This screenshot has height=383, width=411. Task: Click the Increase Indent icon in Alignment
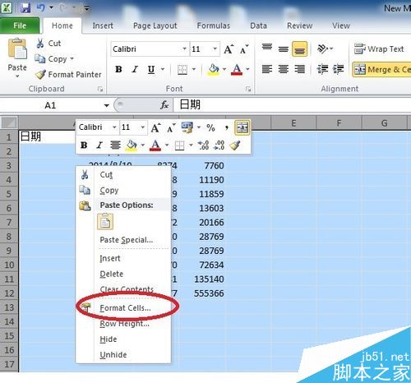pos(339,69)
